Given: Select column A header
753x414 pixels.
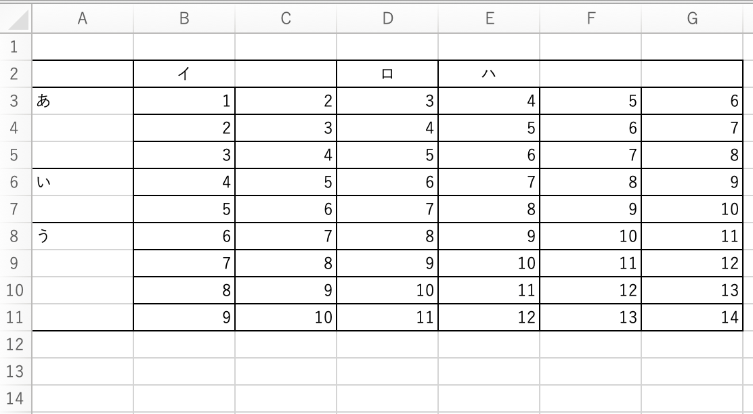Looking at the screenshot, I should (x=83, y=20).
